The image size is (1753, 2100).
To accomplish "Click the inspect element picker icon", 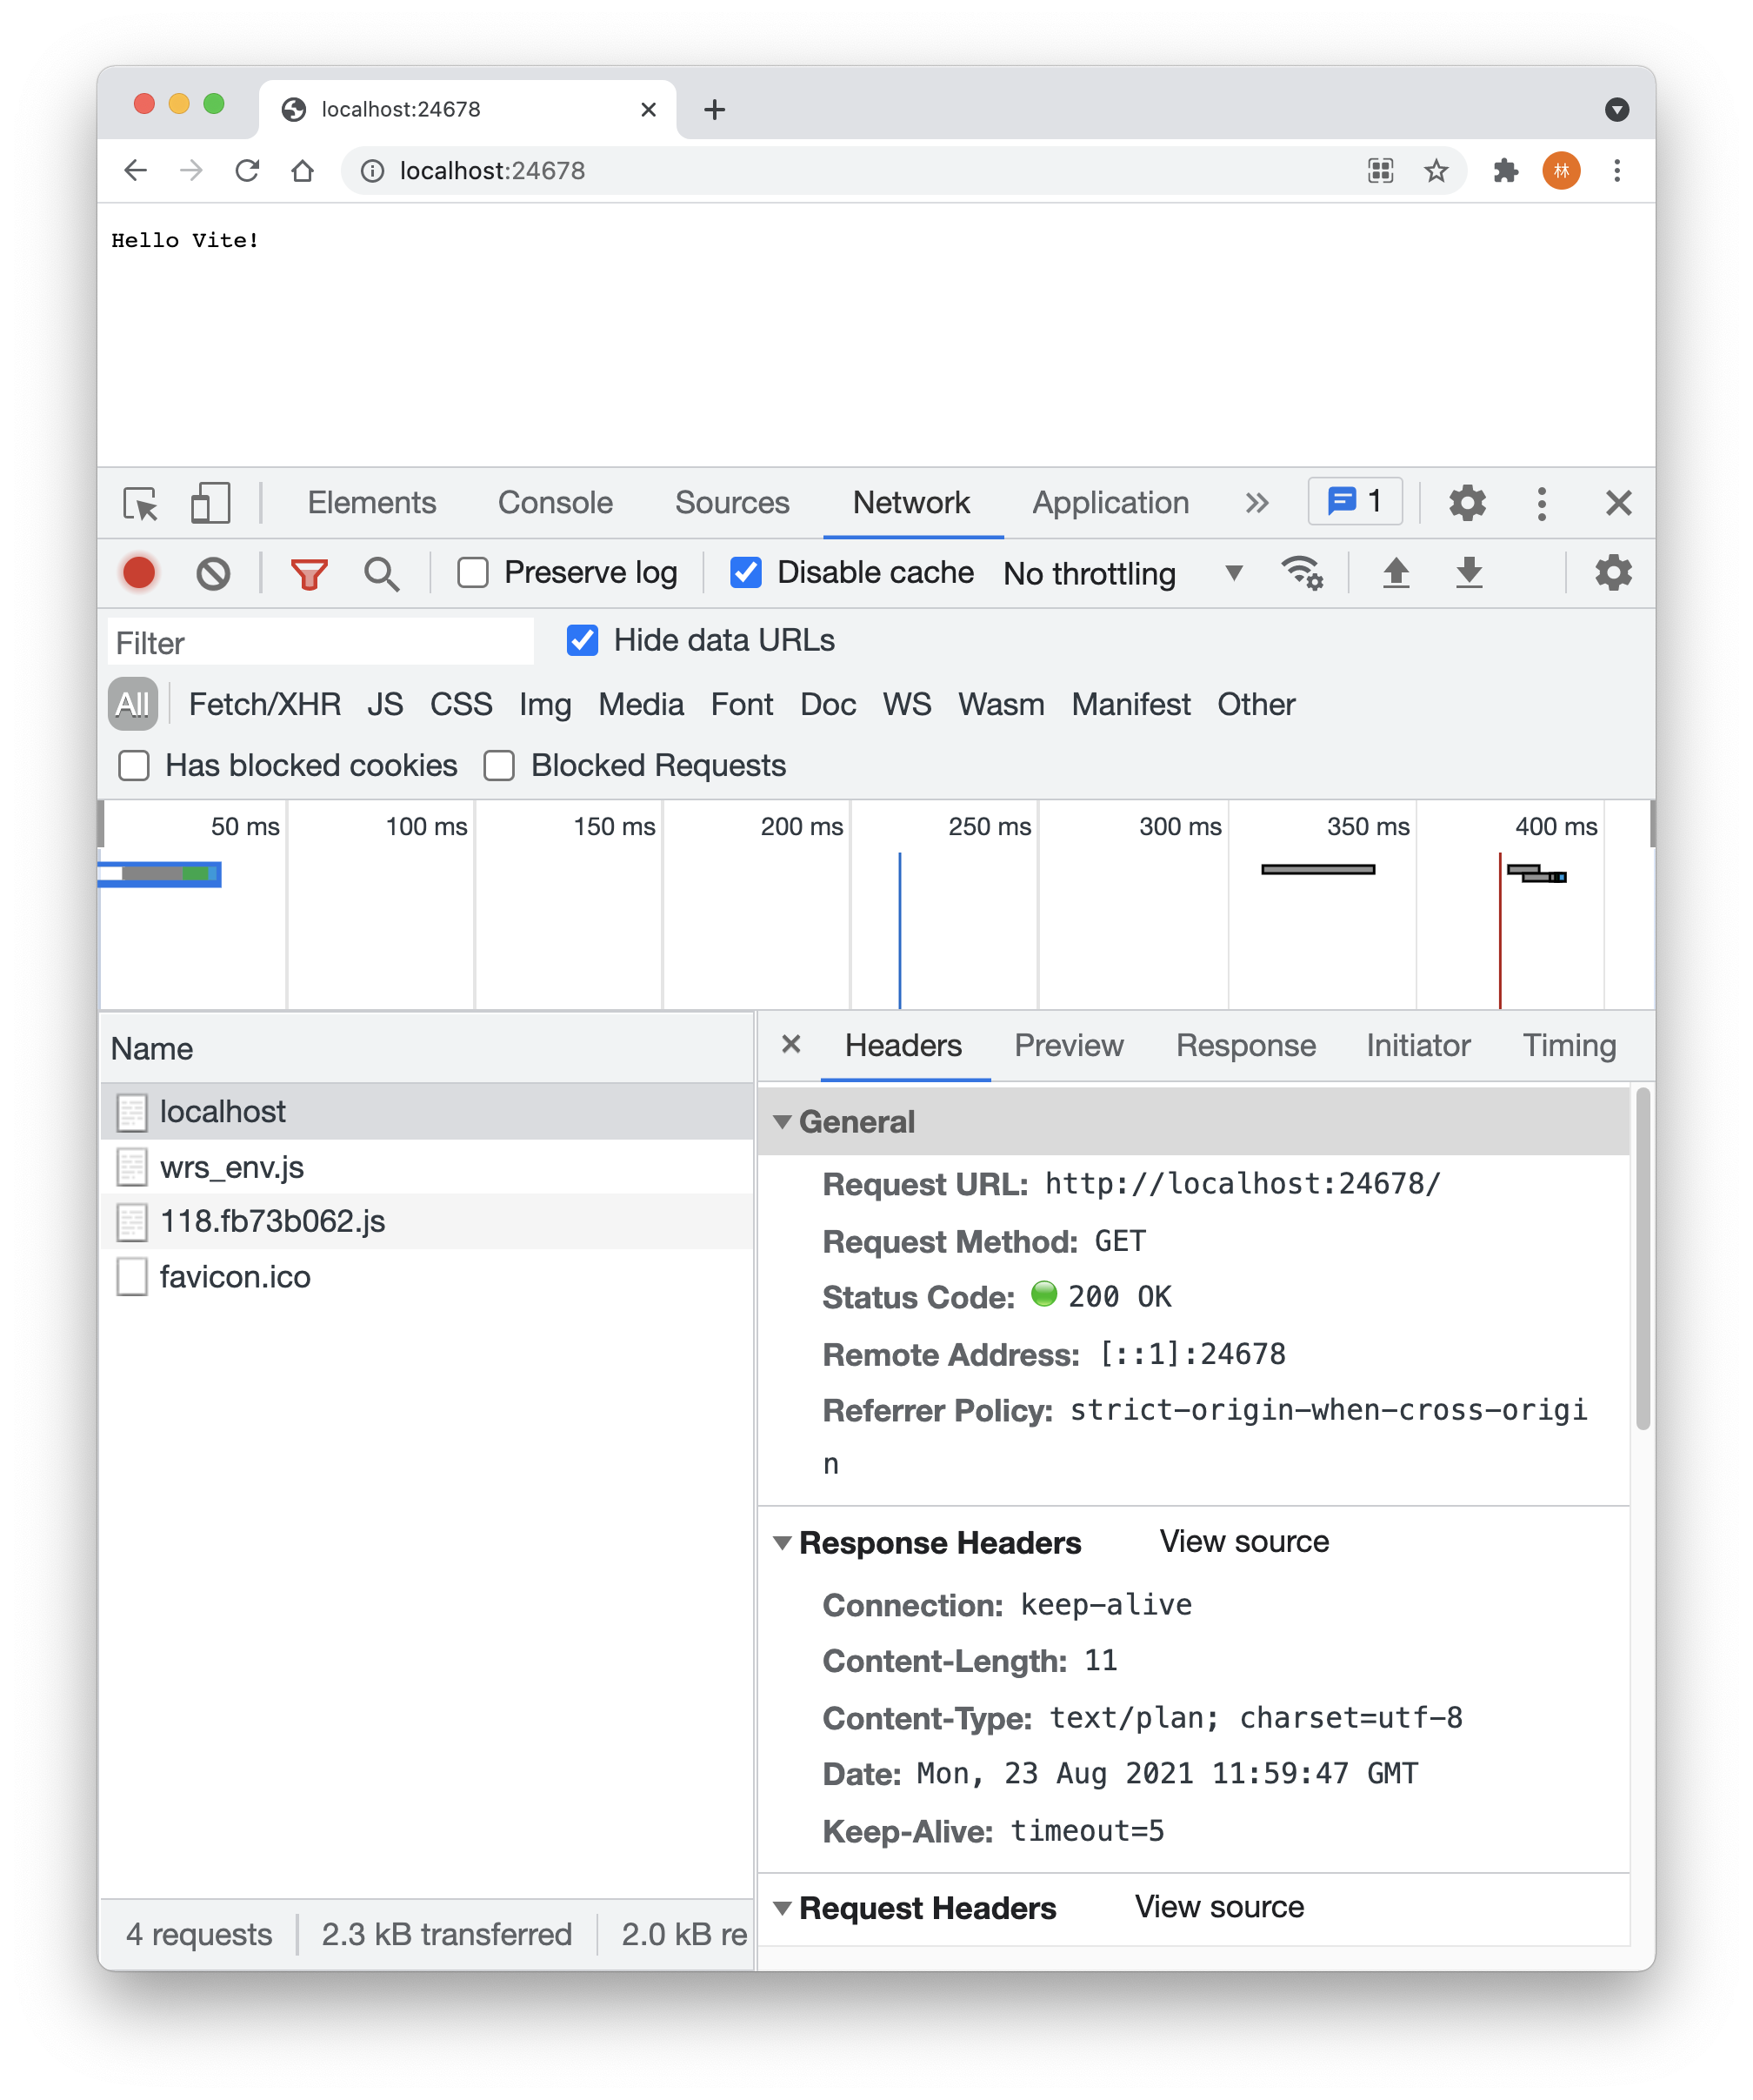I will coord(140,503).
